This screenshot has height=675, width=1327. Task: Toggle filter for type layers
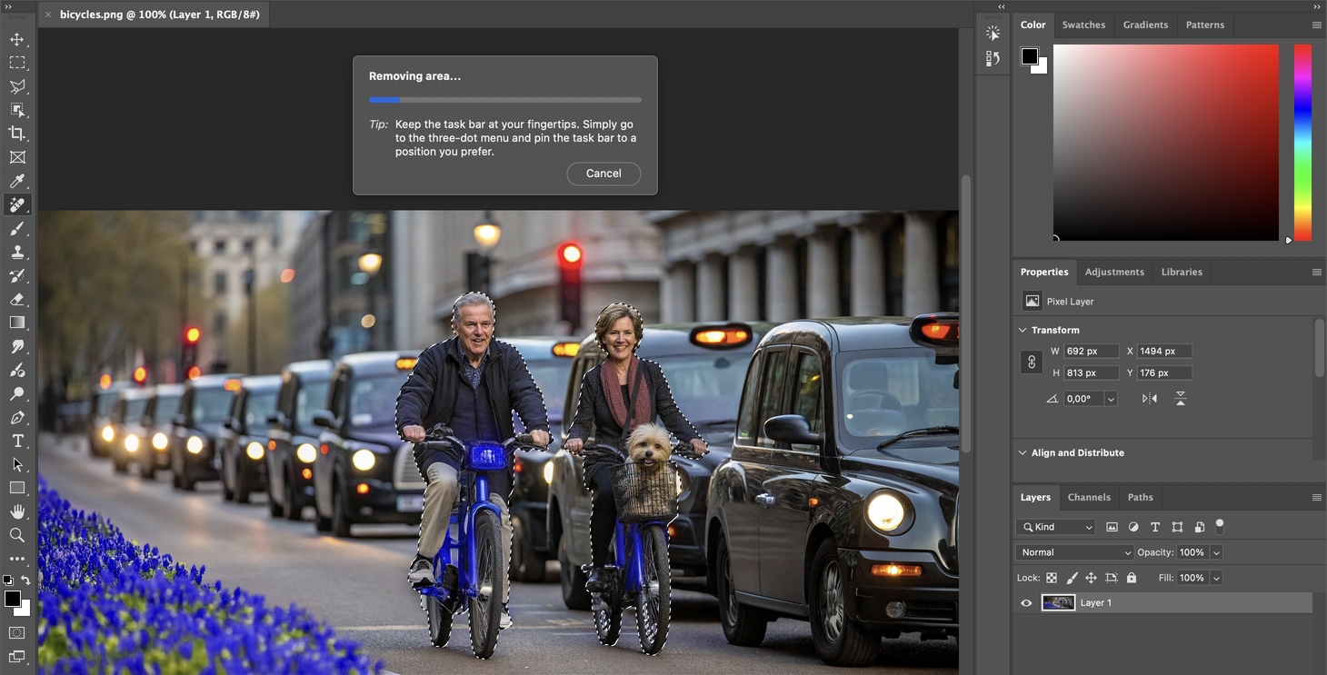[x=1155, y=527]
